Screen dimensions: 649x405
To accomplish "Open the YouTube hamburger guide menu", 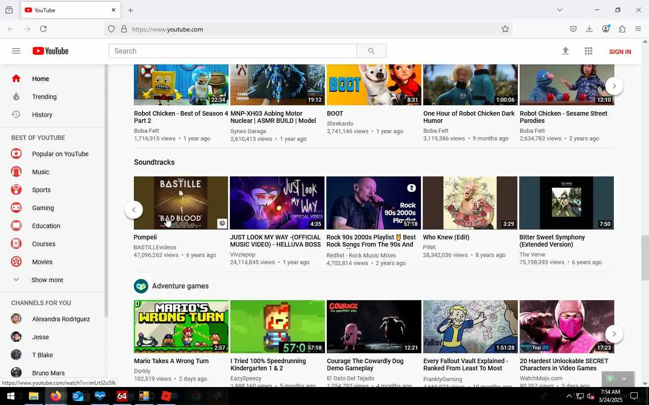I will (16, 51).
